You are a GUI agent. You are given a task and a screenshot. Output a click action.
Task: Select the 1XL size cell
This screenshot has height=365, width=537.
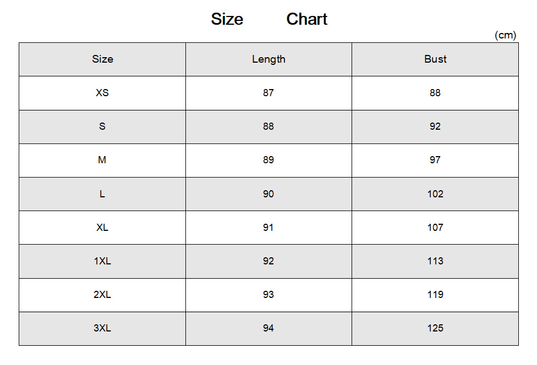point(102,261)
